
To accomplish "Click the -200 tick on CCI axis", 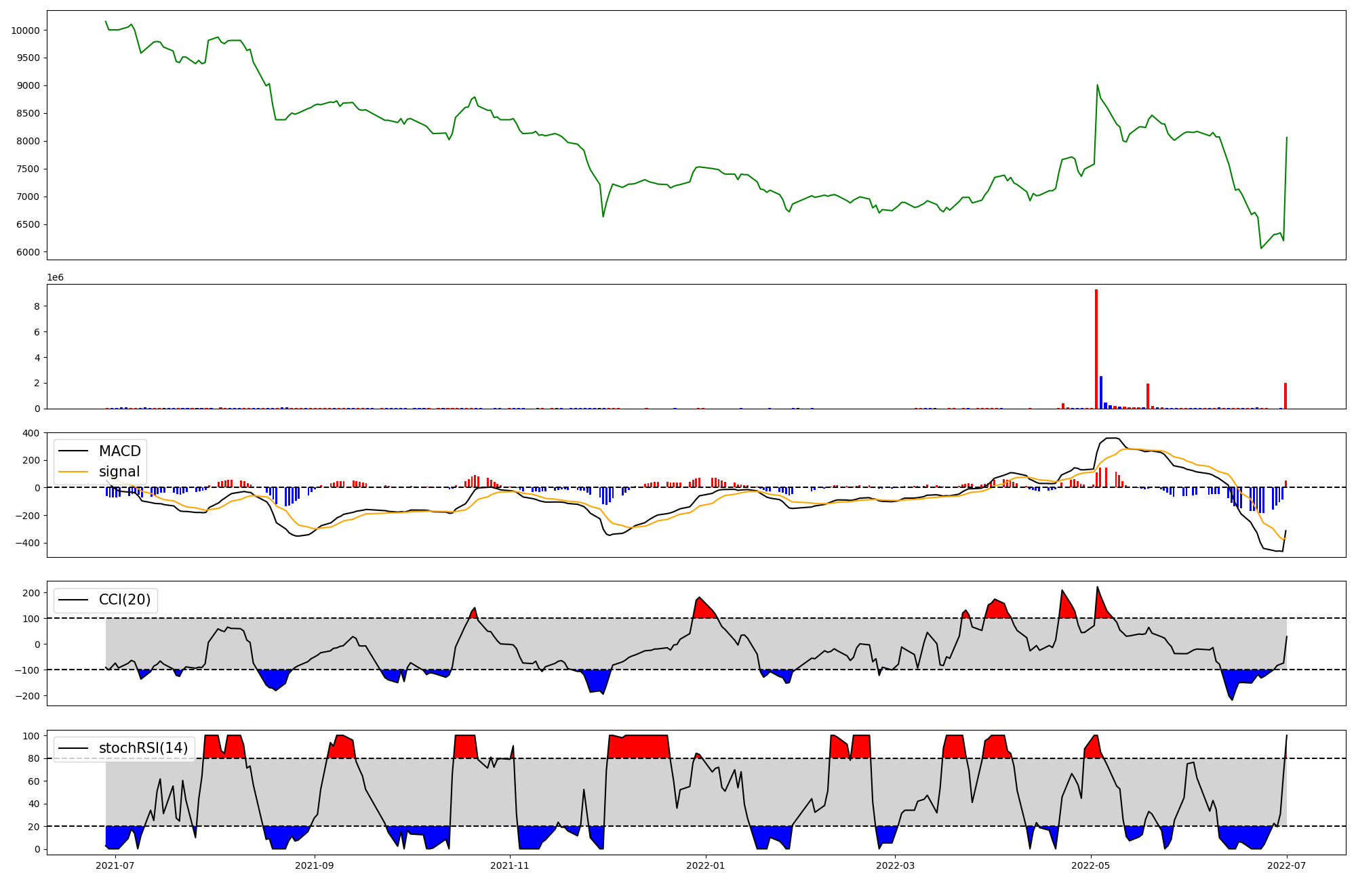I will pos(27,696).
